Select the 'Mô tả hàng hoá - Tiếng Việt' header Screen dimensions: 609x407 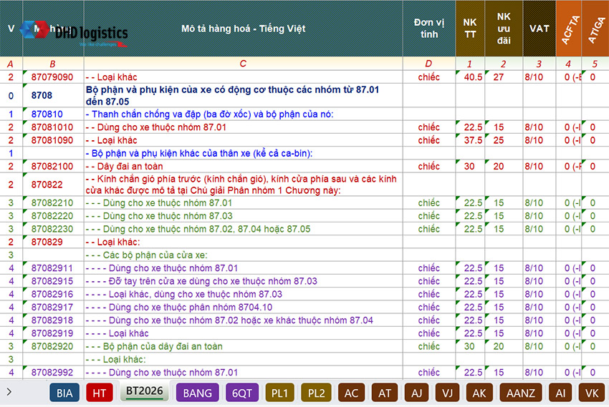(243, 29)
